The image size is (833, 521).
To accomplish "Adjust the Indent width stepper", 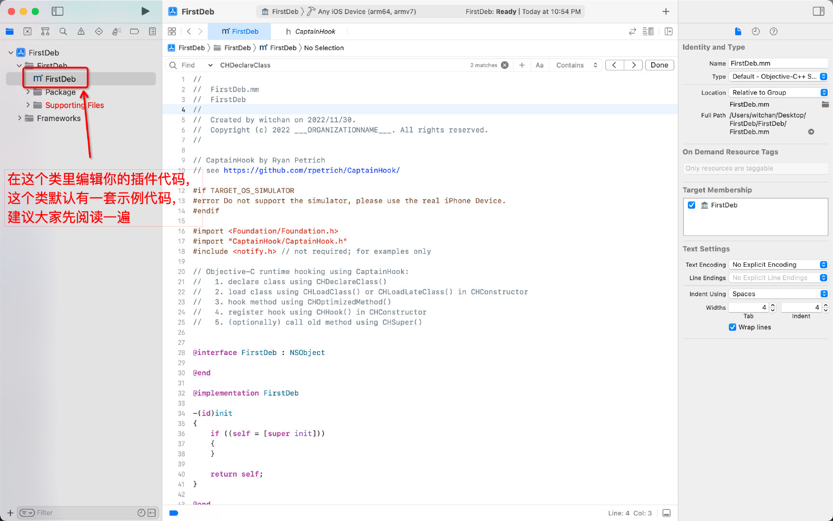I will [825, 307].
